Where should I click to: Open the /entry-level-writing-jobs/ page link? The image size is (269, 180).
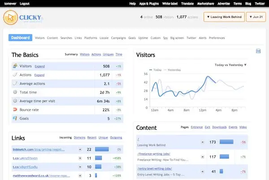(155, 168)
